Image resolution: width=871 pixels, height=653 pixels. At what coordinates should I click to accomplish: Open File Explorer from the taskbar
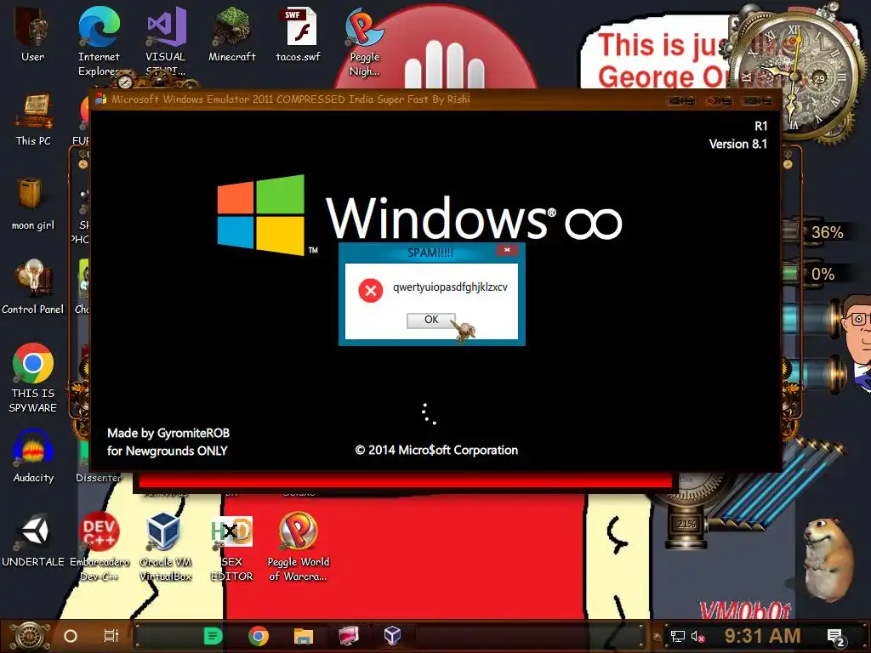point(304,636)
